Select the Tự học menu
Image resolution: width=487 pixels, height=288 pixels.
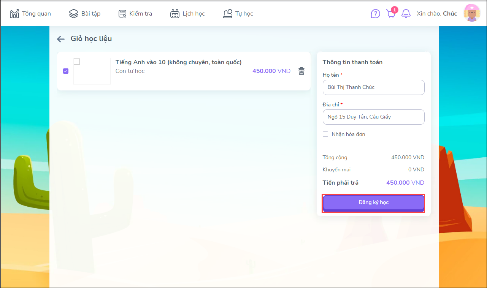pyautogui.click(x=238, y=14)
